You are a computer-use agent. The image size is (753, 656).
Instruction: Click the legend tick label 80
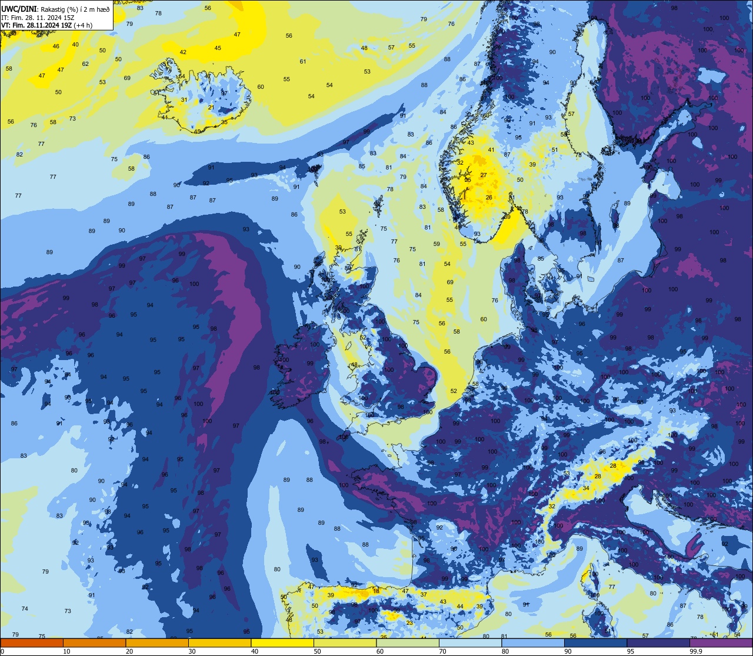[505, 651]
